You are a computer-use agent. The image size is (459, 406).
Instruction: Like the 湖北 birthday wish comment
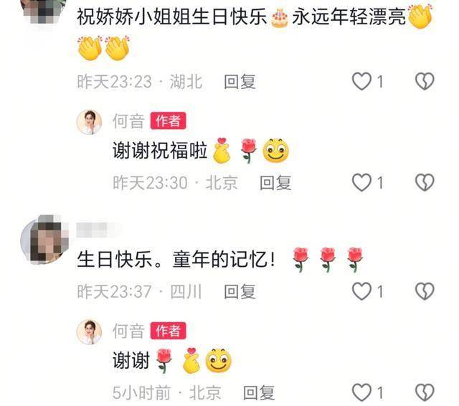[361, 81]
